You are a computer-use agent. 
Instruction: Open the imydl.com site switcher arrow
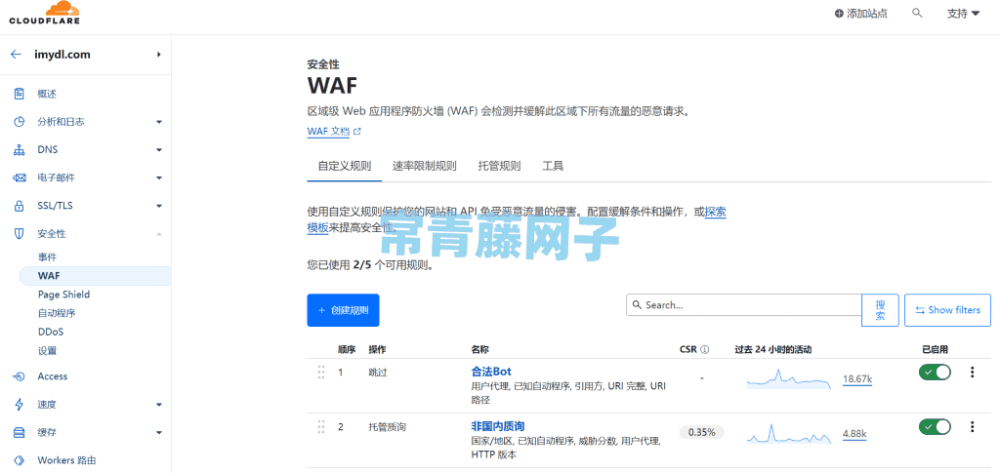click(158, 55)
